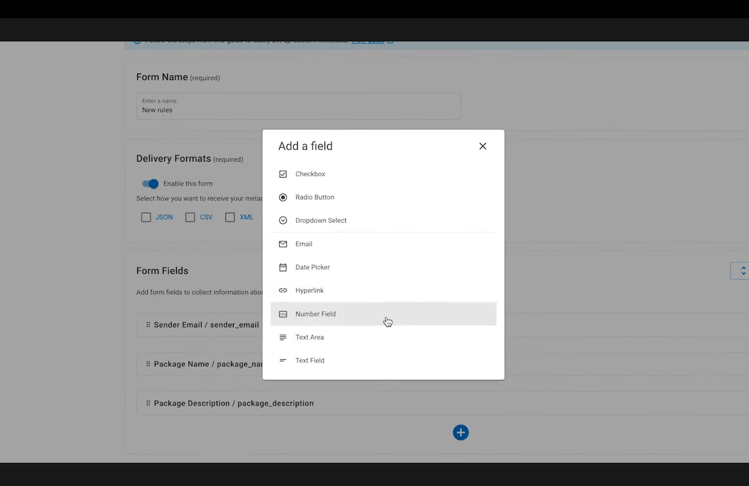Click the CSV format label
The width and height of the screenshot is (749, 486).
[x=206, y=217]
